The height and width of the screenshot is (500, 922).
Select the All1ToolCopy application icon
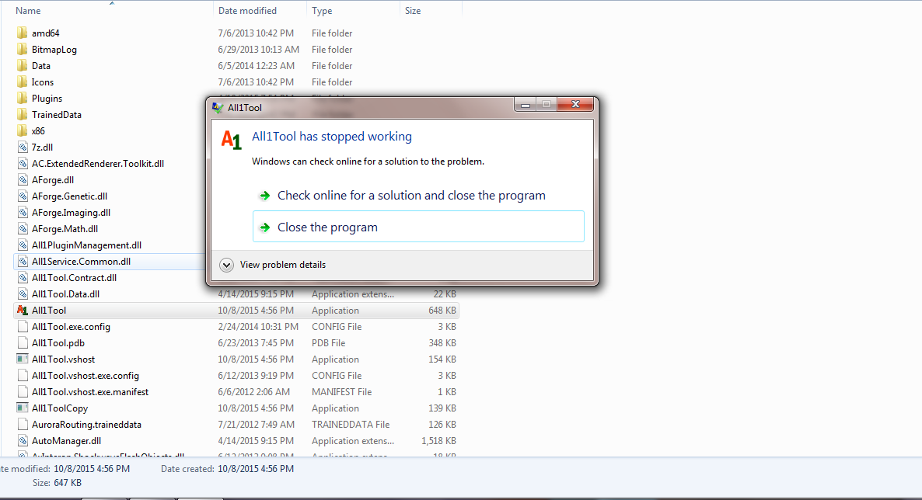[x=23, y=408]
